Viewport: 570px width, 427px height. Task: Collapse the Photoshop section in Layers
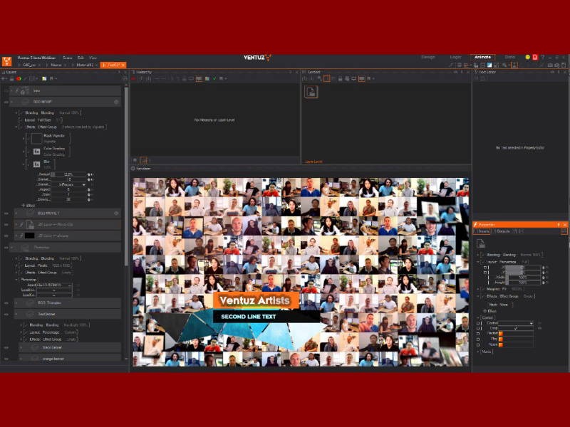[x=16, y=280]
